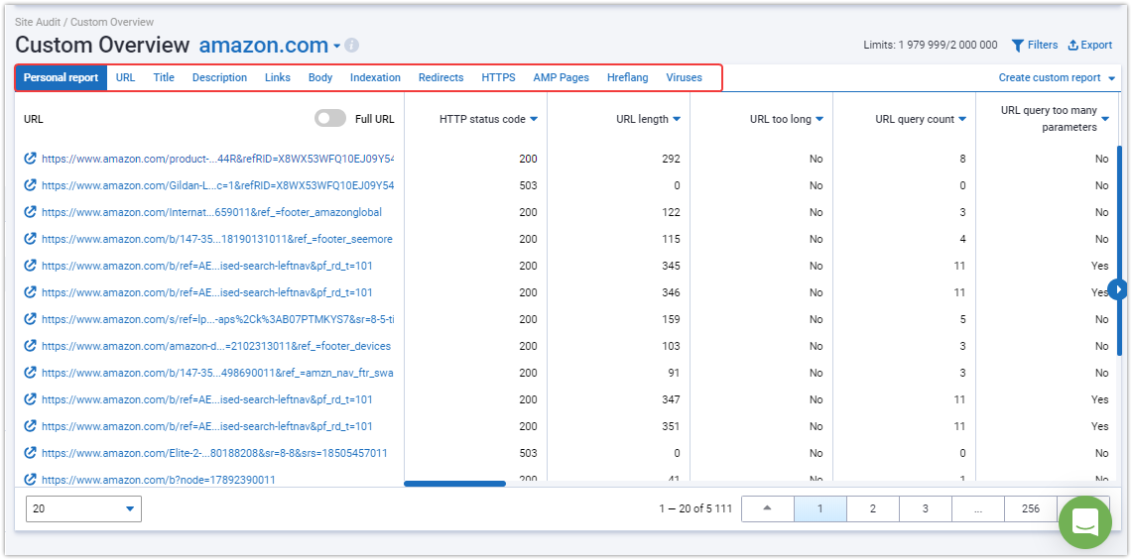Open external link icon for product- URL row

(31, 158)
